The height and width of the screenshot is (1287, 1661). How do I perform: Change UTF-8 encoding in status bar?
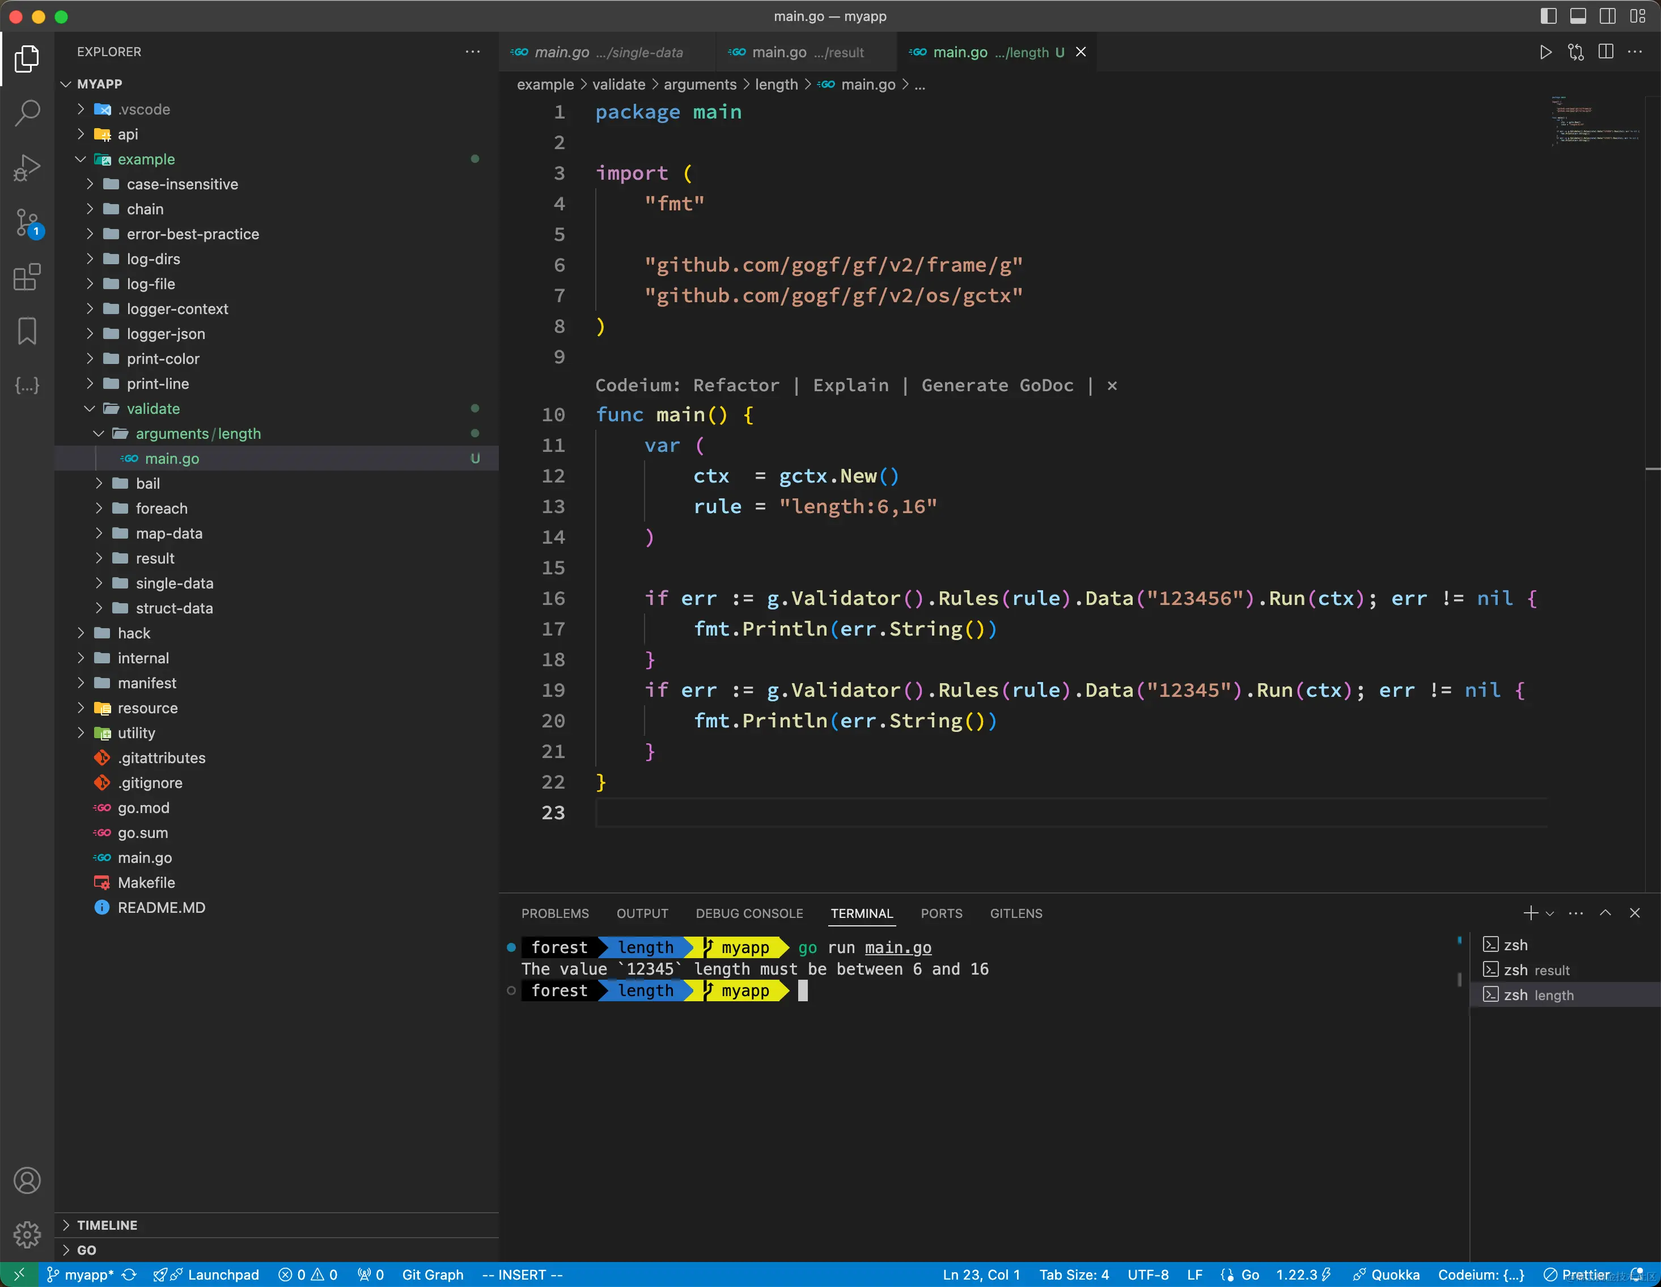coord(1147,1275)
